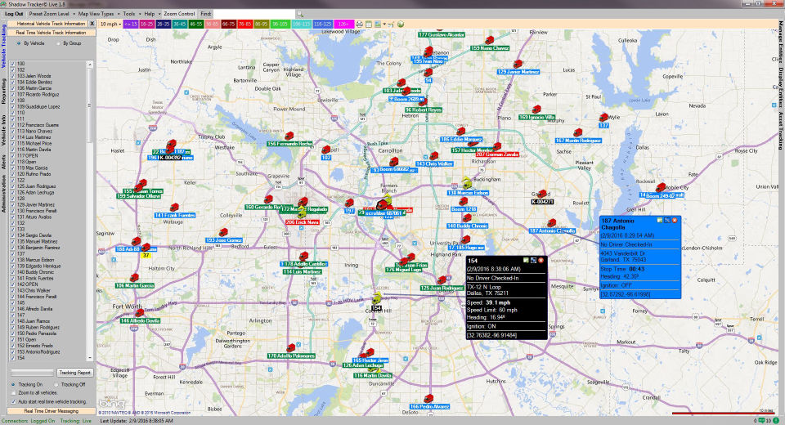
Task: Close the 187 Antonio Chagolla info popup
Action: [x=675, y=221]
